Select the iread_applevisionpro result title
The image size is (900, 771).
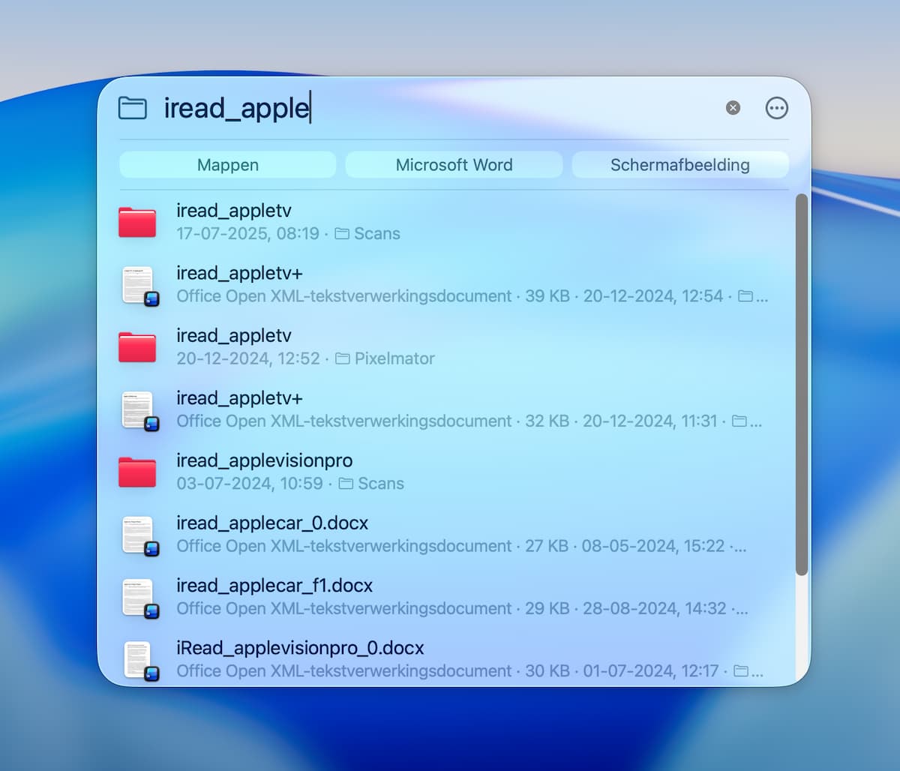pyautogui.click(x=264, y=460)
